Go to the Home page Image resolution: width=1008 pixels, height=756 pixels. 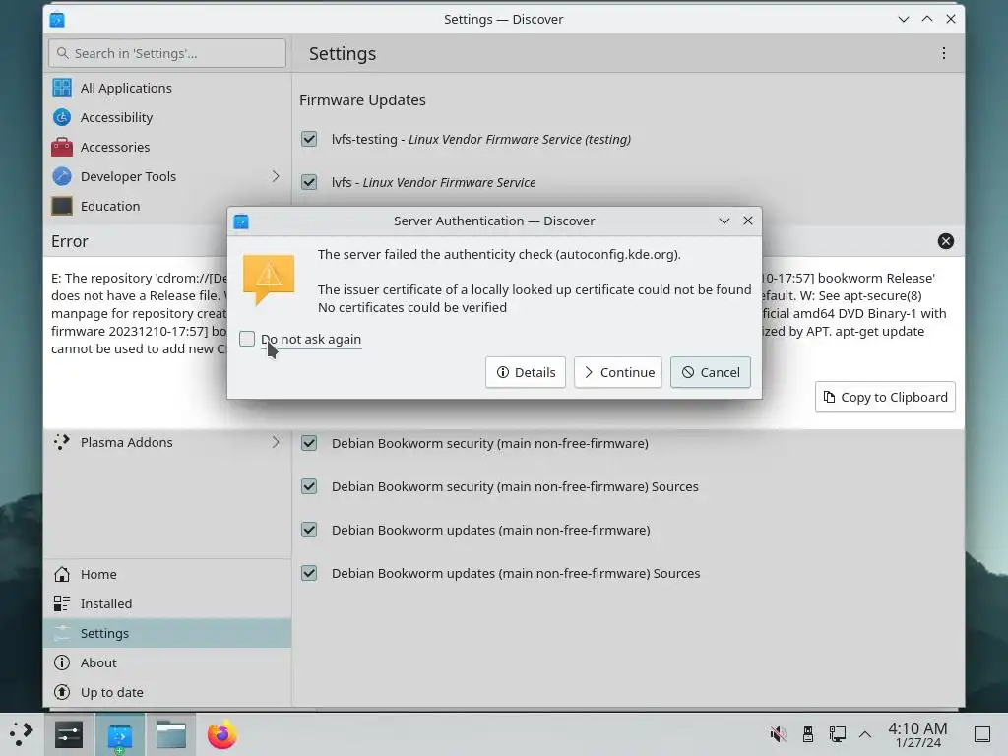[167, 574]
